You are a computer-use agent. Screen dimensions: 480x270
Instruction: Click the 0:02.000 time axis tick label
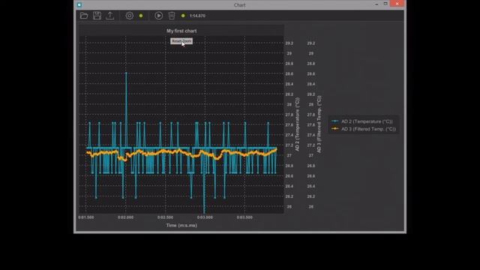tap(125, 217)
